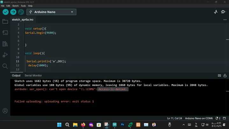Open the Sketch menu
The width and height of the screenshot is (229, 129).
[x=15, y=6]
